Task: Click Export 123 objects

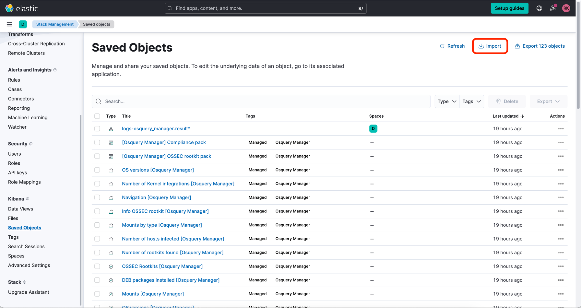Action: click(540, 46)
